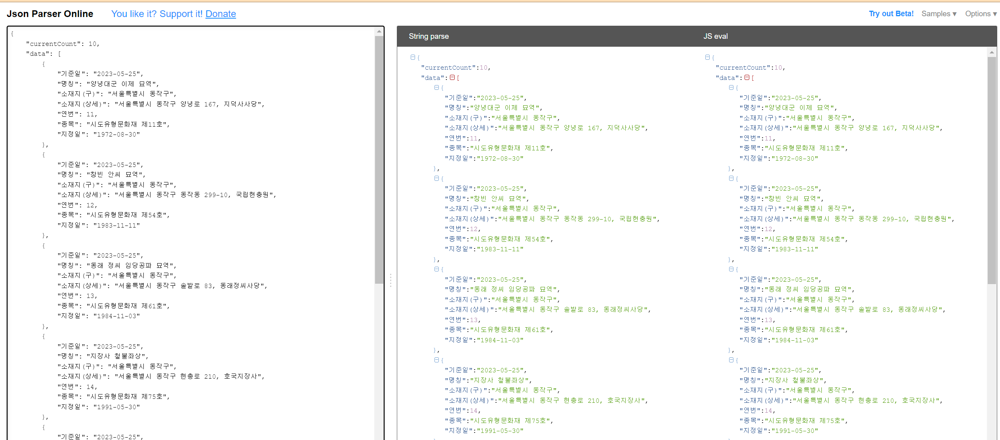Collapse second data item in JS eval

pyautogui.click(x=731, y=178)
